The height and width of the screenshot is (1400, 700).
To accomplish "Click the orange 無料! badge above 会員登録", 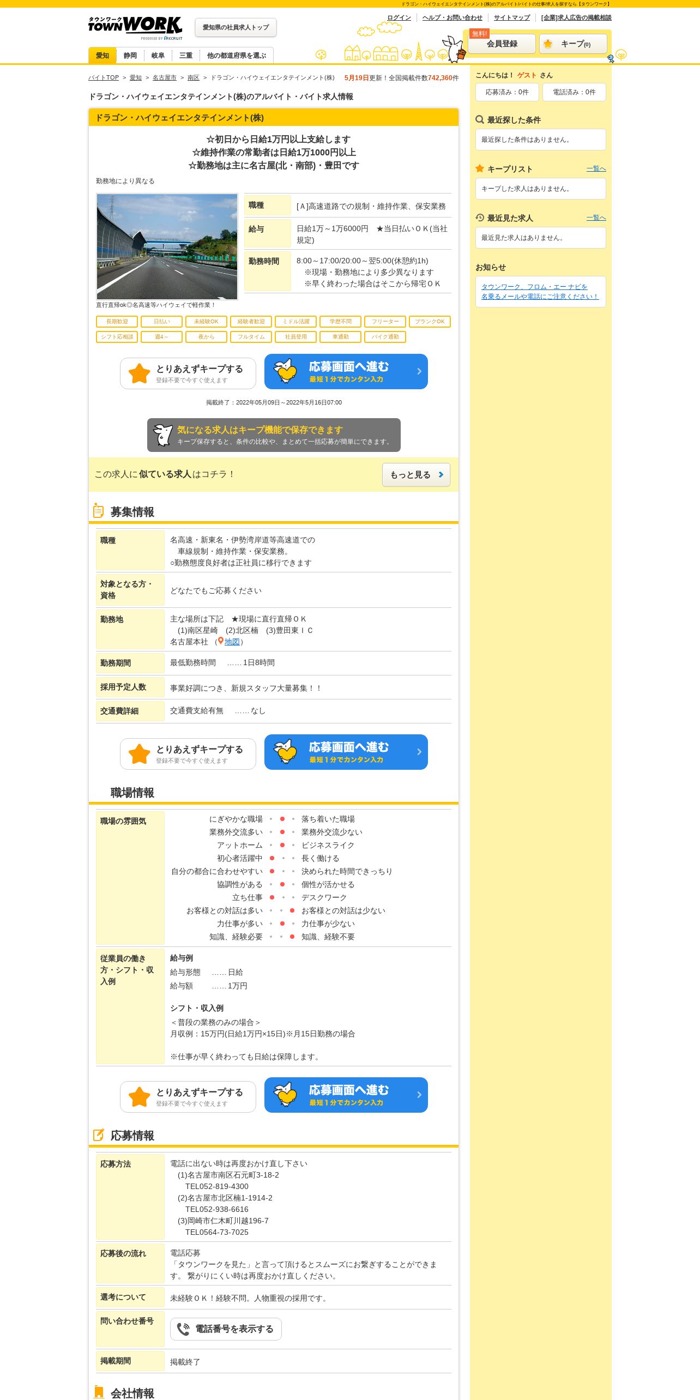I will (x=480, y=34).
